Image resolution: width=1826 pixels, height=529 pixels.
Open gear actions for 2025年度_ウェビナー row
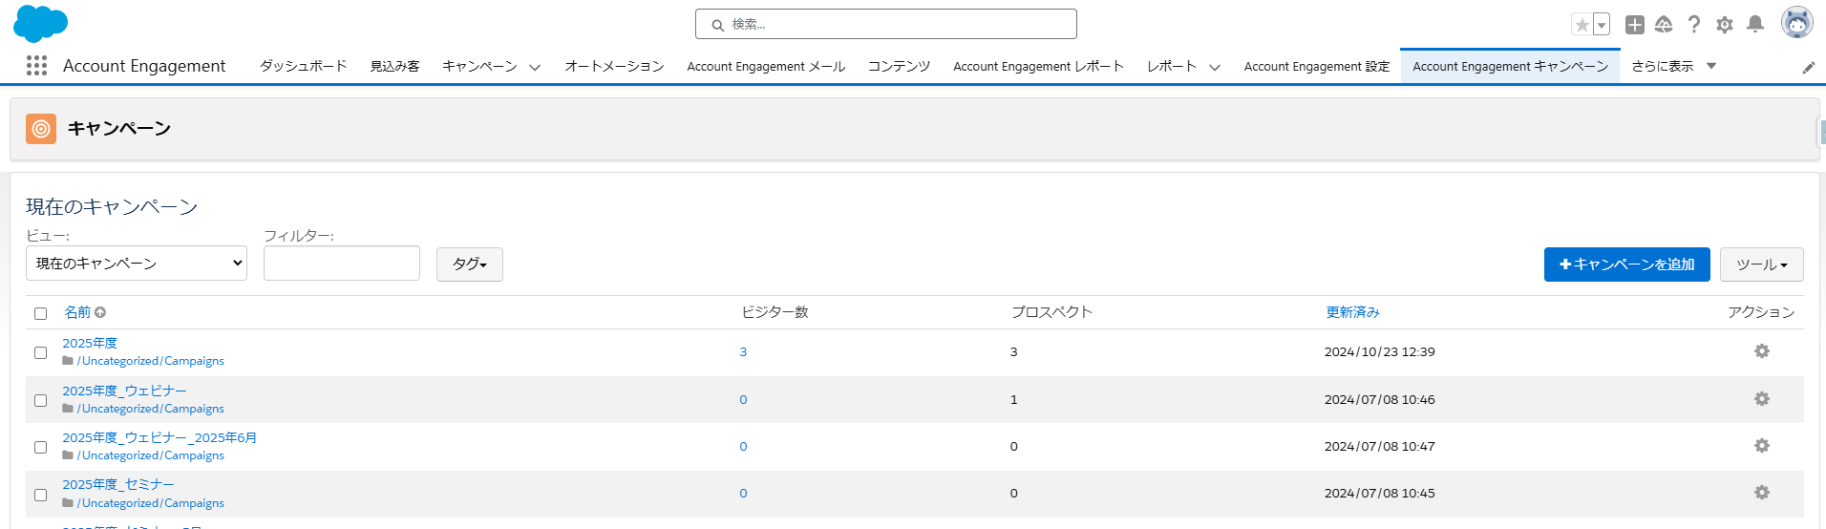pos(1762,399)
